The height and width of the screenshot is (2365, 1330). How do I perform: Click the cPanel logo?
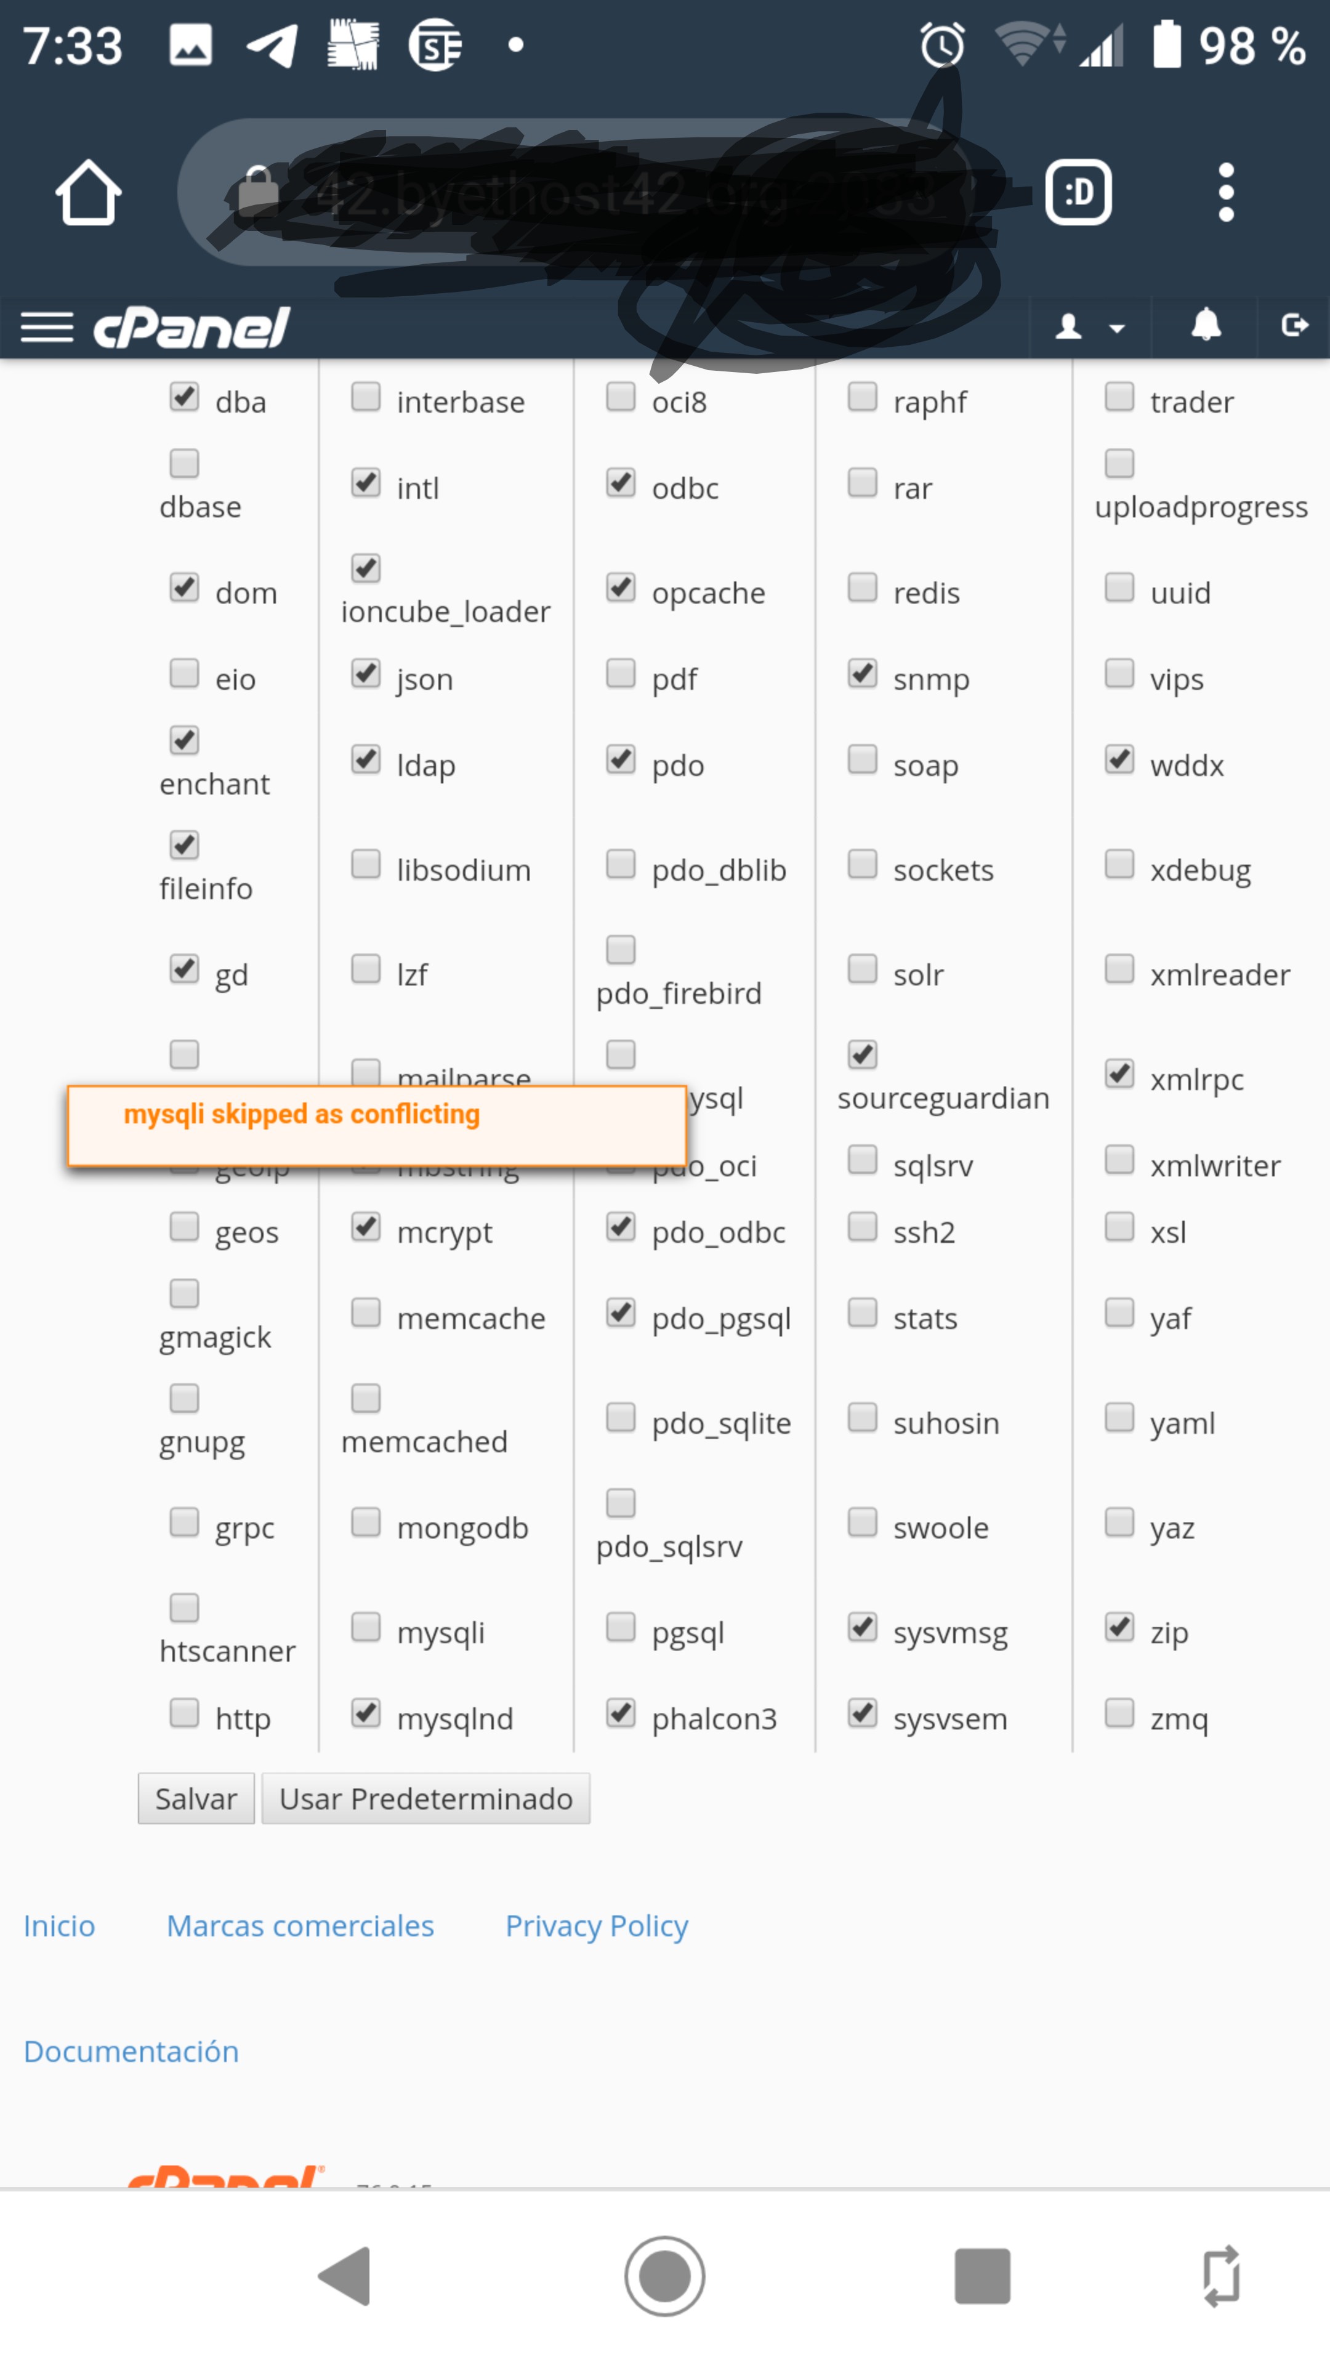(x=192, y=328)
